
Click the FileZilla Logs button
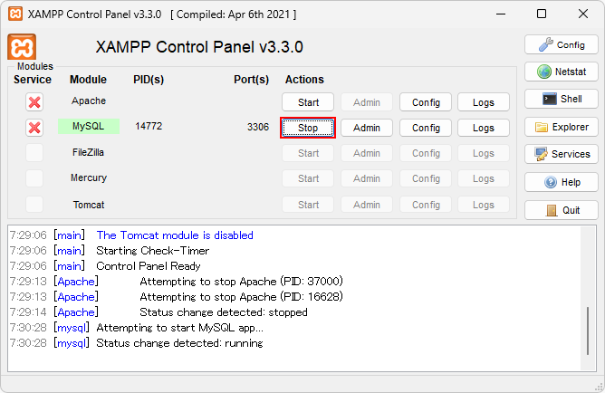484,153
